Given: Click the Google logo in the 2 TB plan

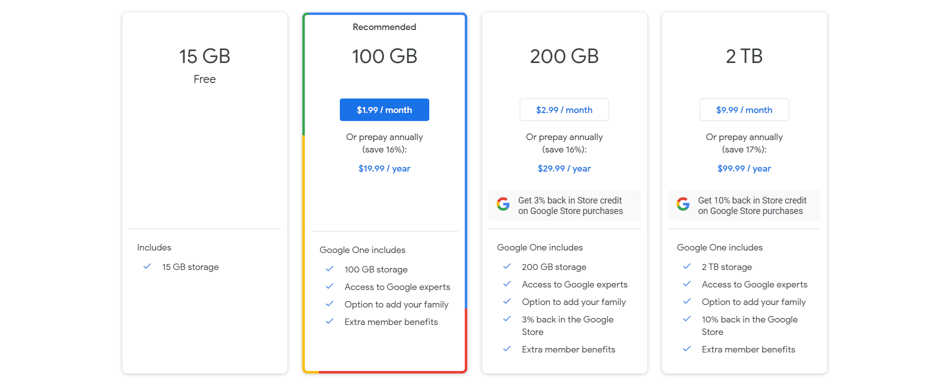Looking at the screenshot, I should [x=683, y=204].
